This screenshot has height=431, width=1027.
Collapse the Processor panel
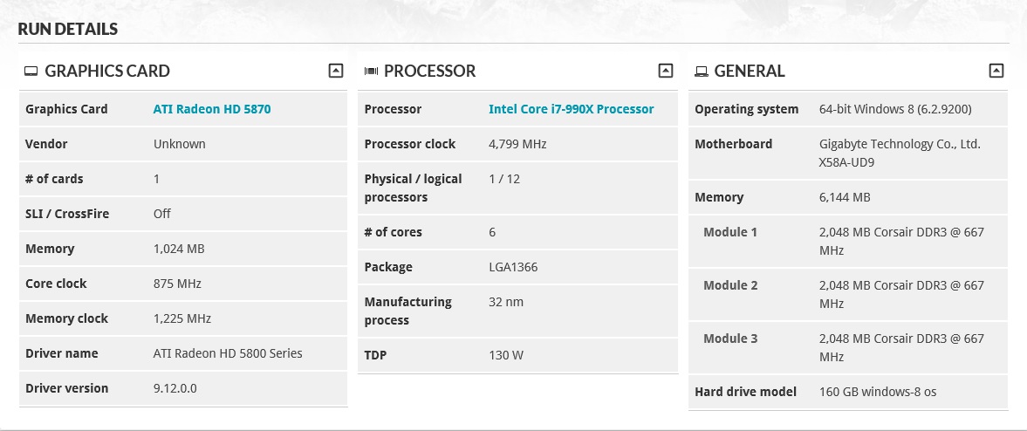pos(666,71)
